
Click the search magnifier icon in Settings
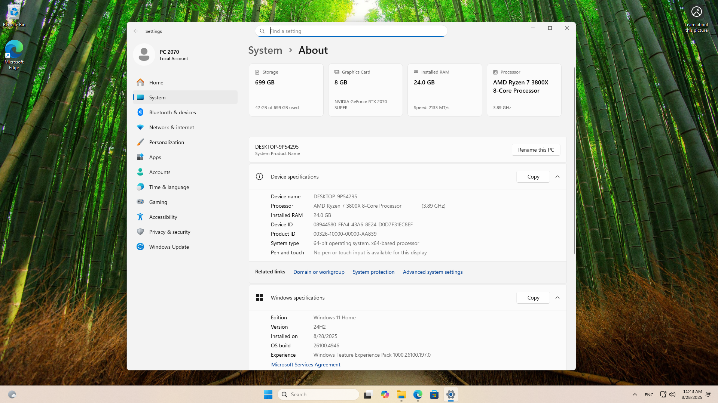[262, 31]
